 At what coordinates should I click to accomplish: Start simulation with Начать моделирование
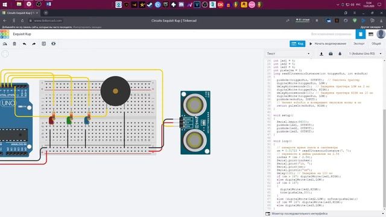(327, 44)
